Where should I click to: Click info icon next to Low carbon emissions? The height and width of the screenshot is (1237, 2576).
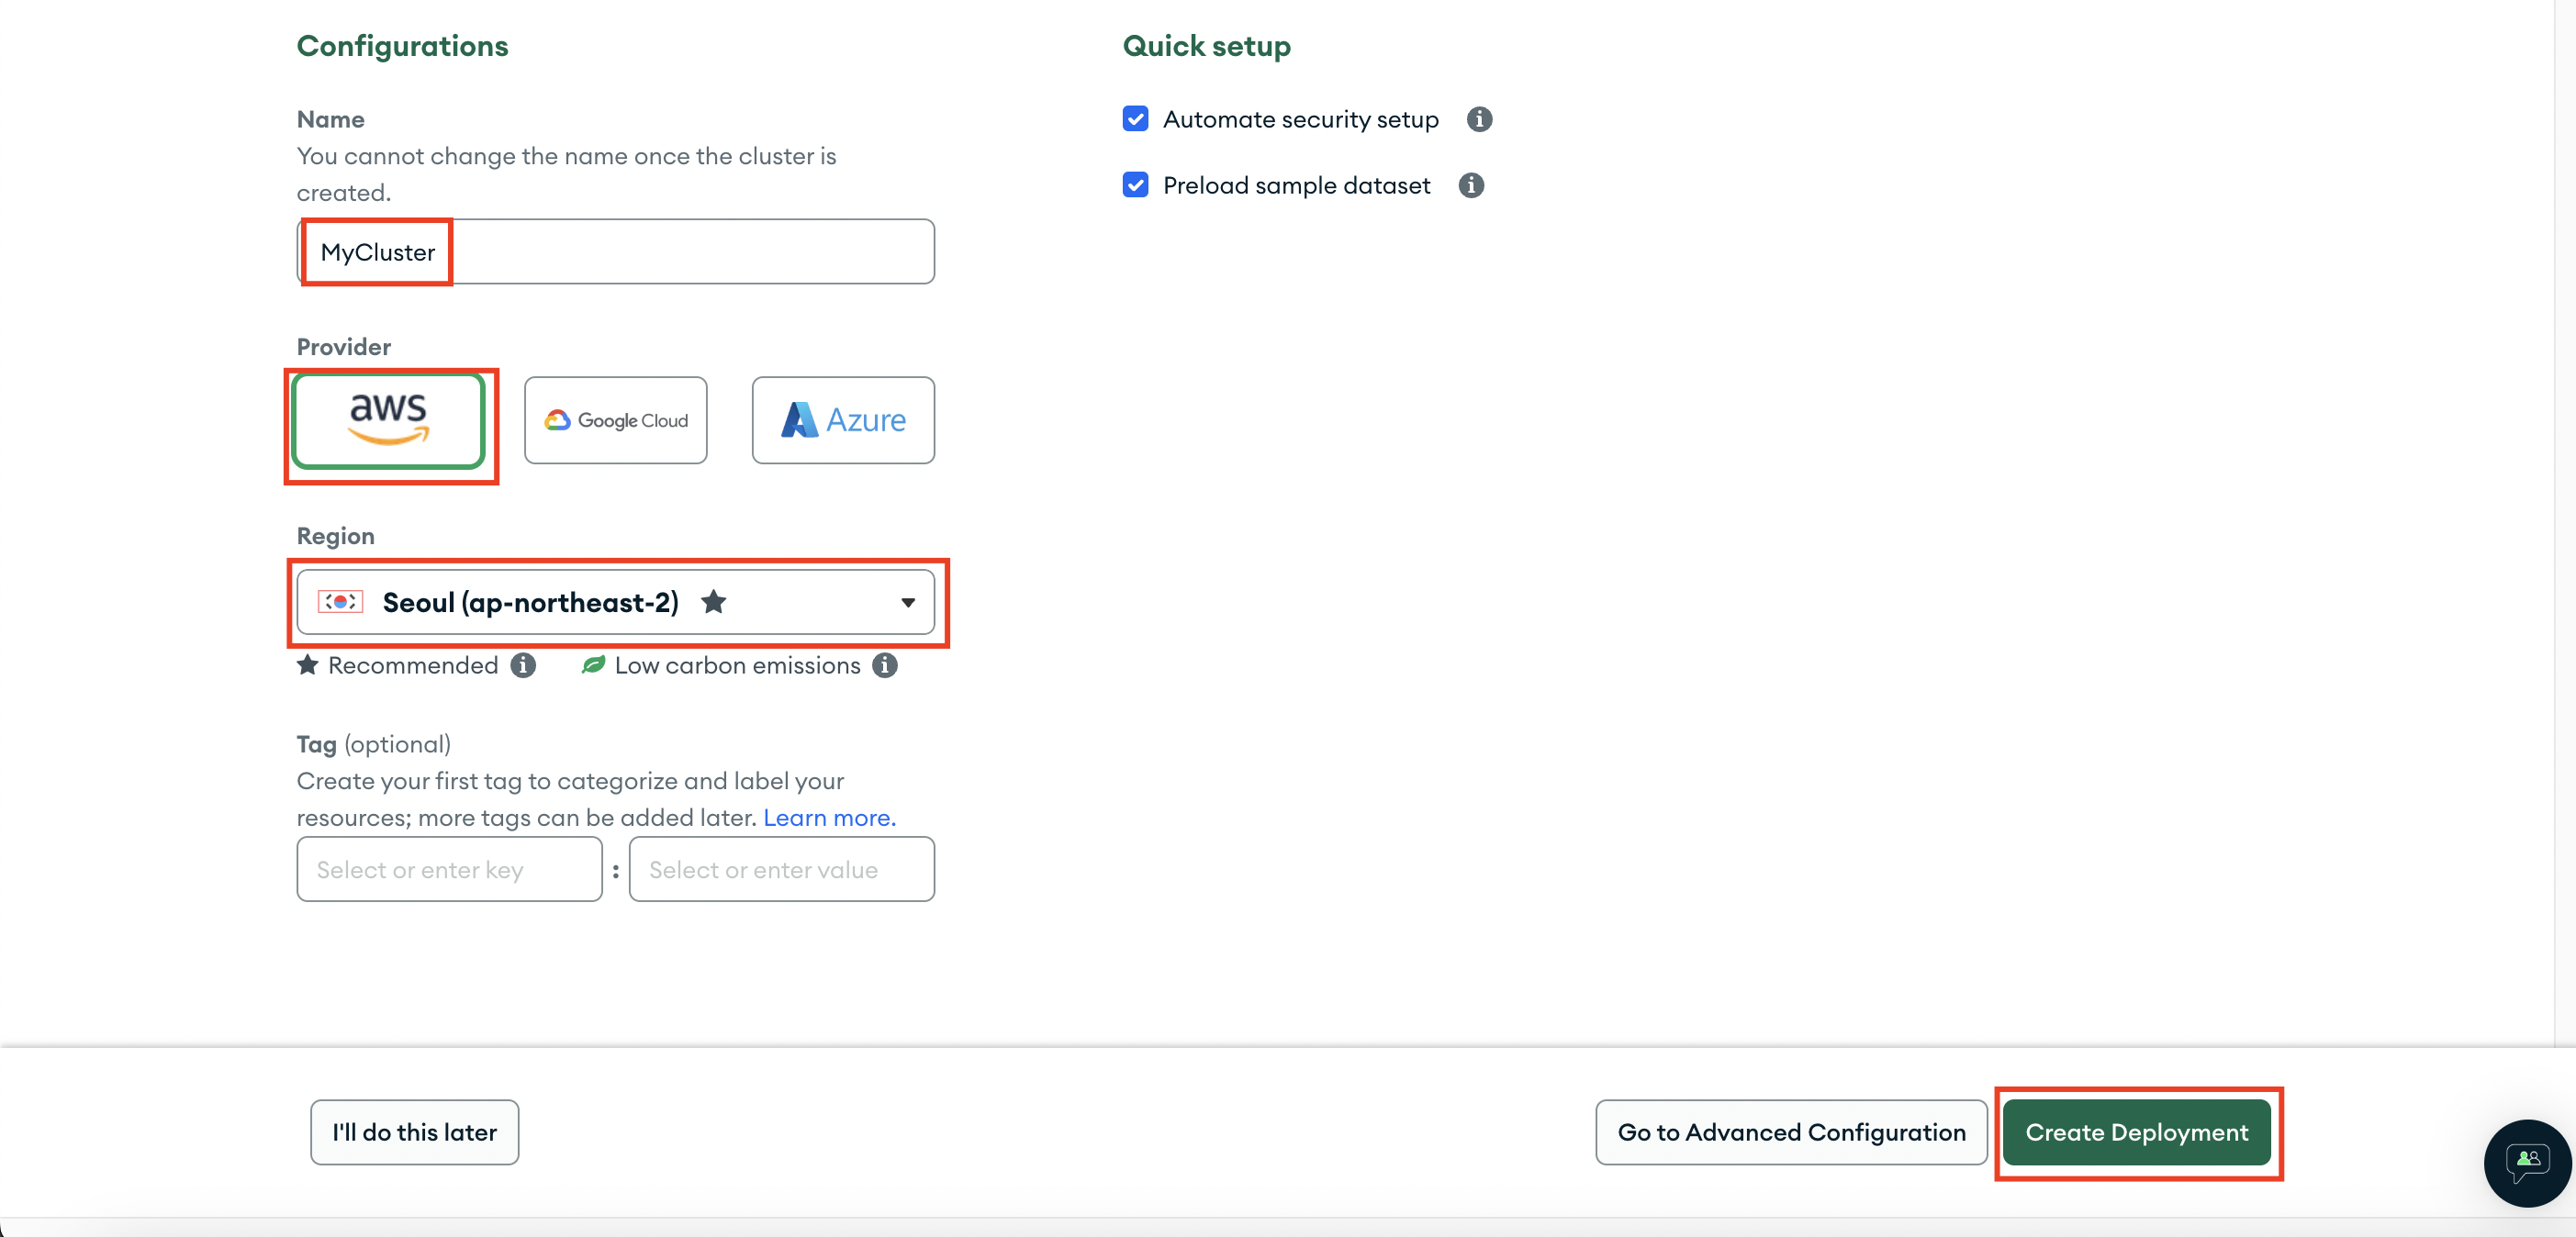pyautogui.click(x=884, y=665)
